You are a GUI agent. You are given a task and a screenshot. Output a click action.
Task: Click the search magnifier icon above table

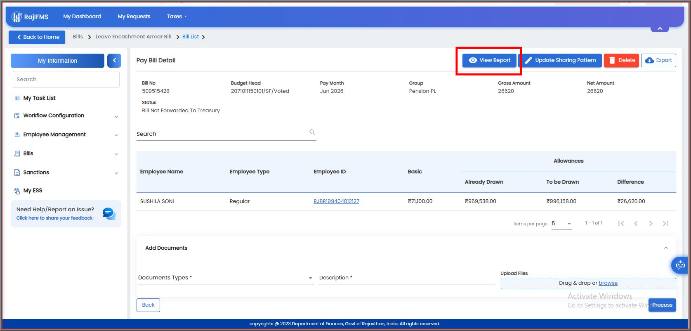click(312, 132)
